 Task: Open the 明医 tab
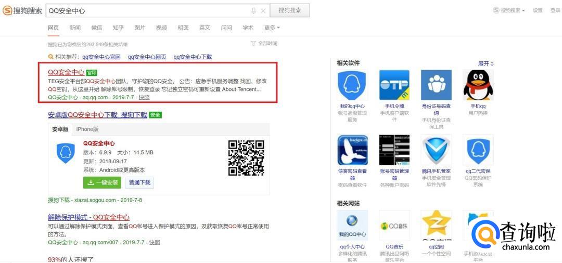point(183,28)
